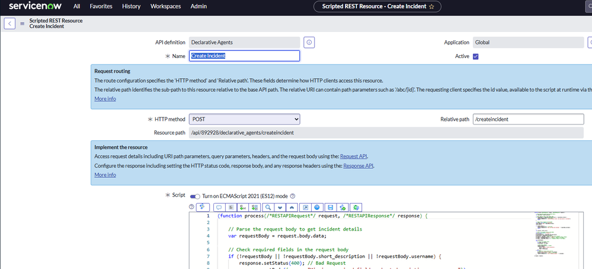Viewport: 592px width, 269px height.
Task: Click the help icon left of the script toolbar
Action: click(191, 207)
